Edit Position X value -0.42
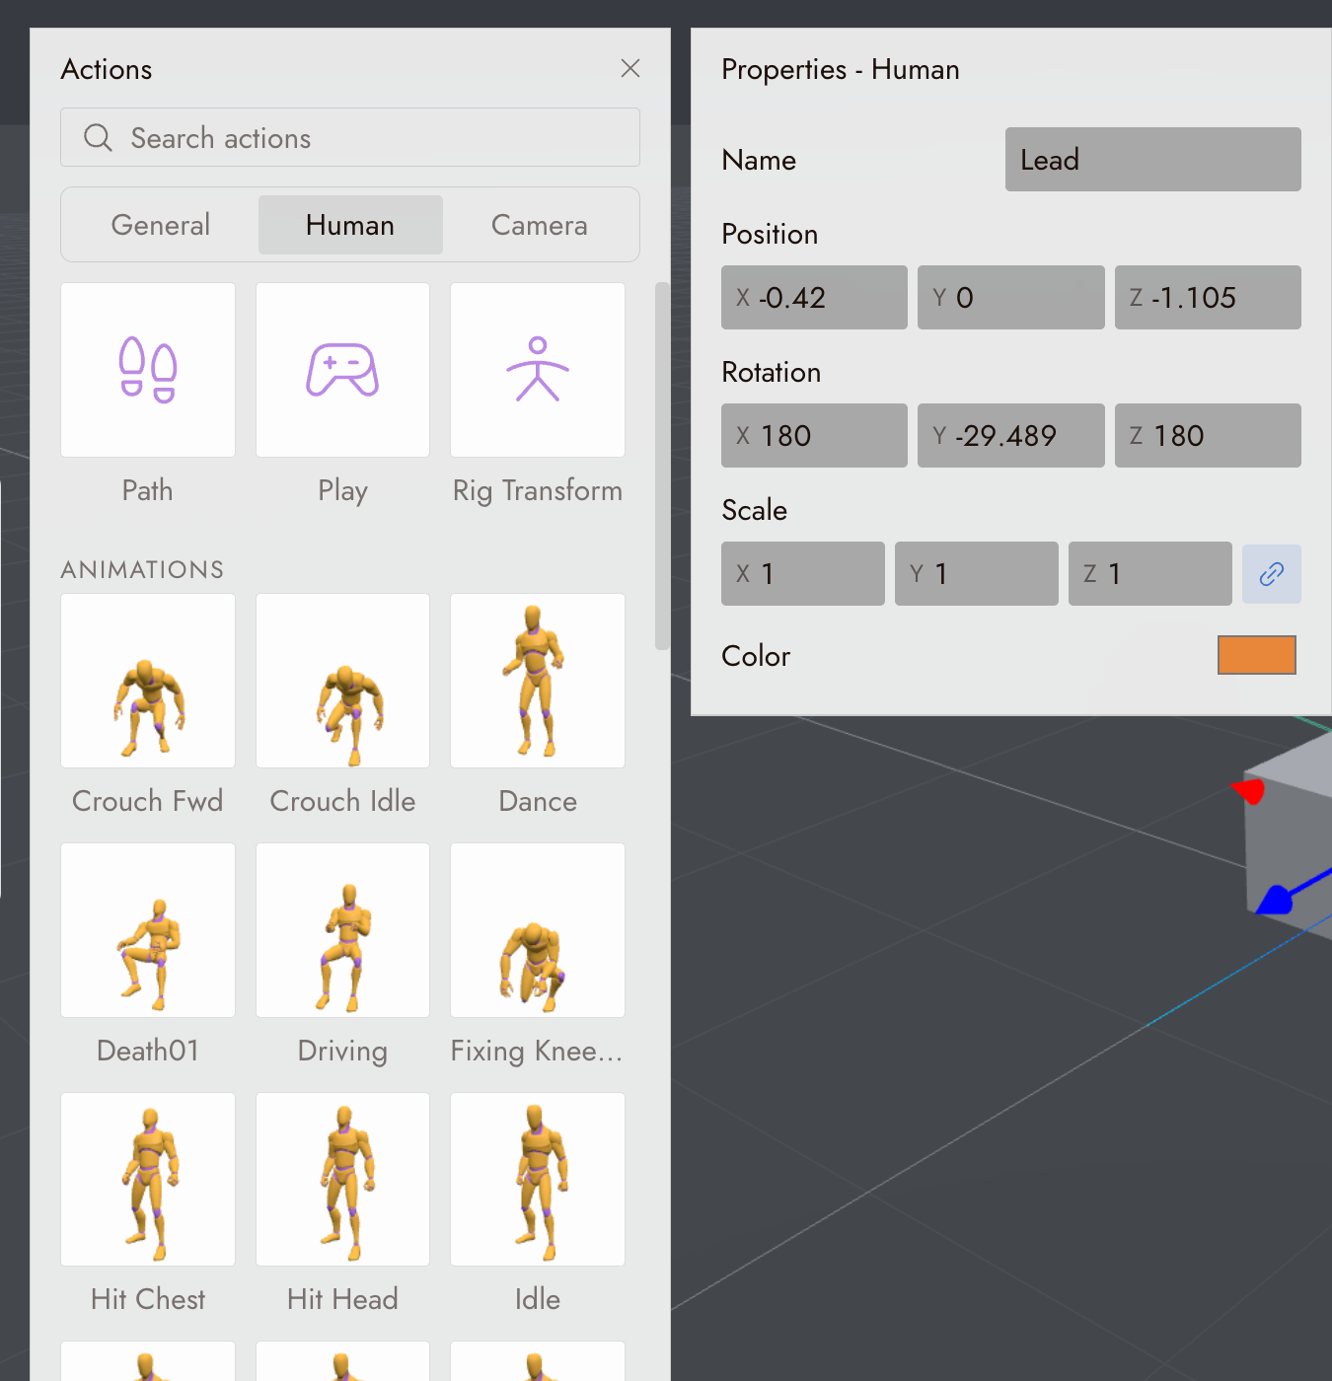This screenshot has height=1381, width=1332. [814, 297]
